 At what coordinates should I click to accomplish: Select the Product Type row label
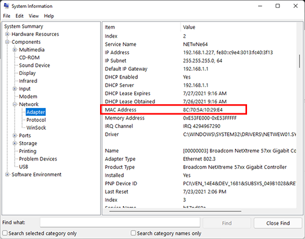[120, 167]
